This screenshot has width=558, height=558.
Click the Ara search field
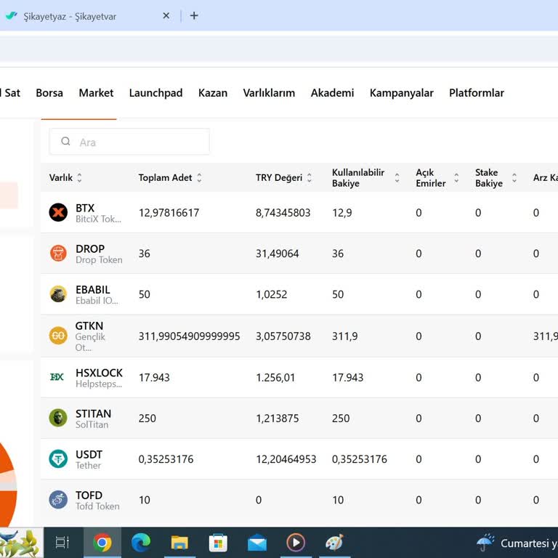(129, 142)
